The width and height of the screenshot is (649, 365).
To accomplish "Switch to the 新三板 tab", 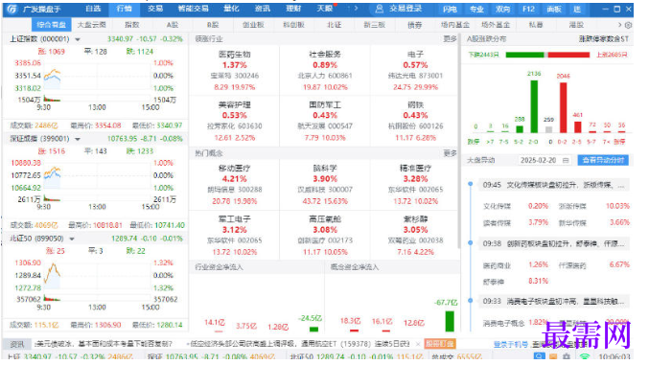I will tap(374, 25).
